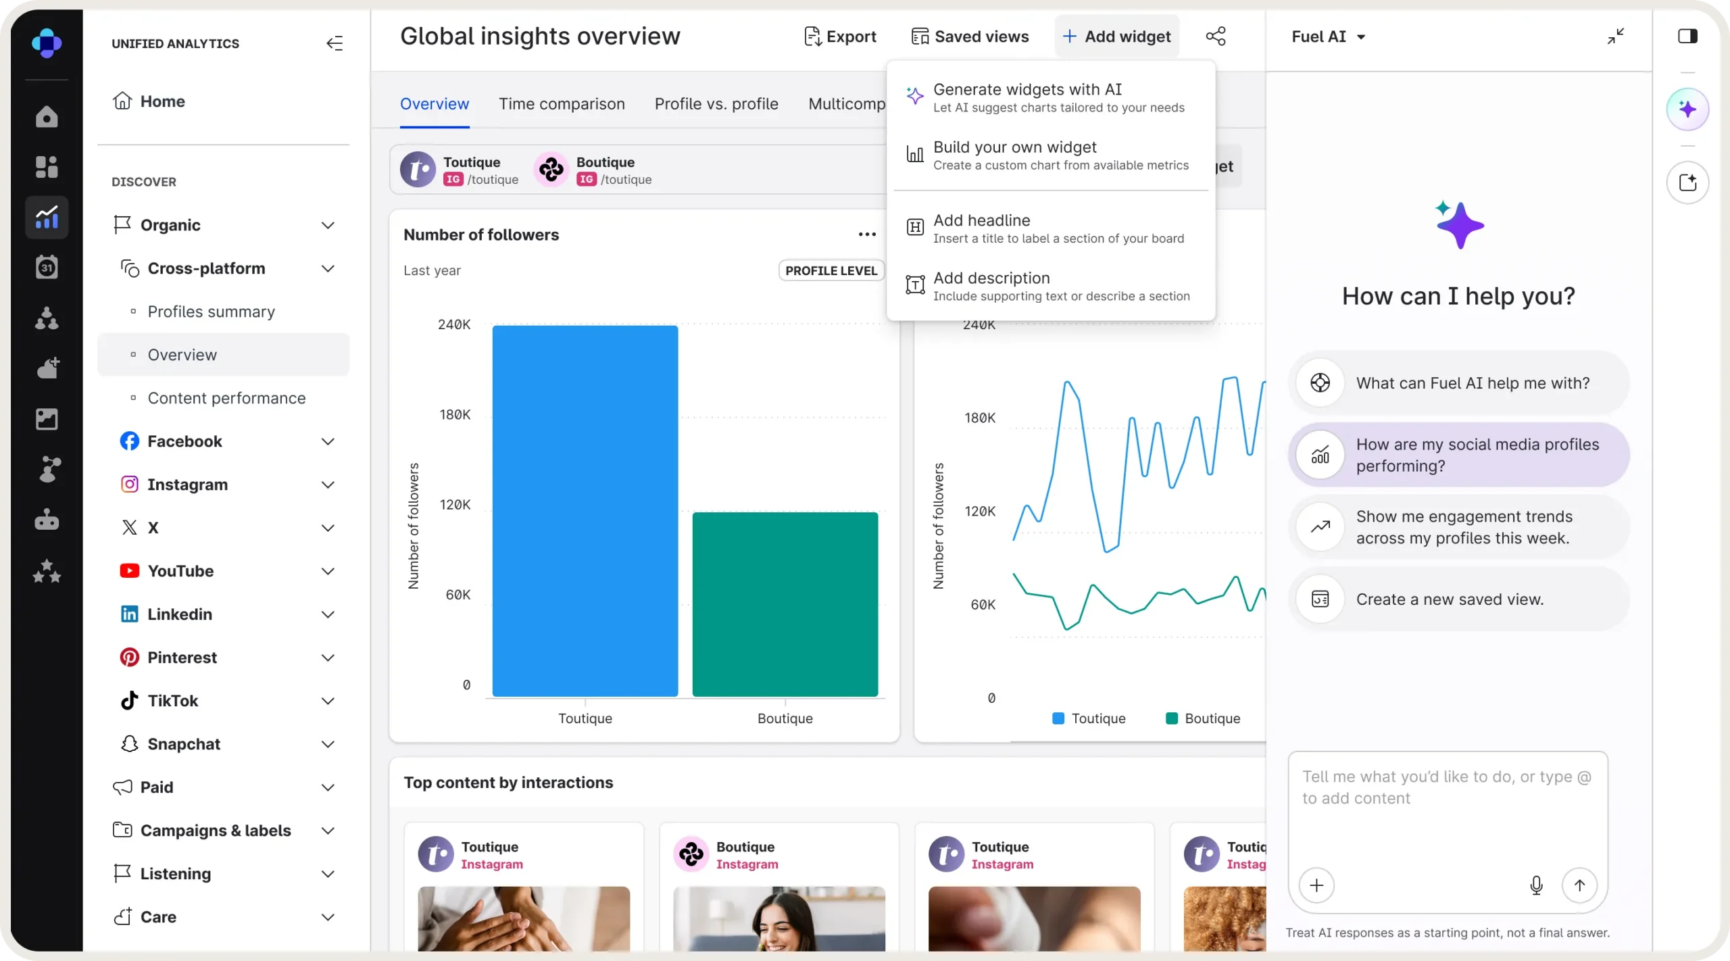Click the microphone icon in chat box
This screenshot has height=961, width=1730.
point(1536,885)
